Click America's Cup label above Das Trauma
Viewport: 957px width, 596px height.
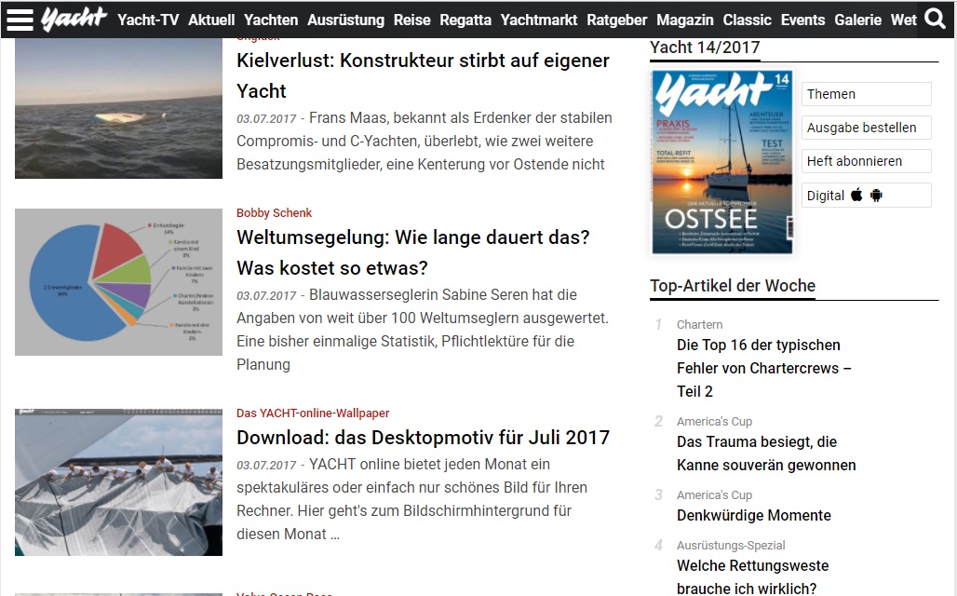714,421
